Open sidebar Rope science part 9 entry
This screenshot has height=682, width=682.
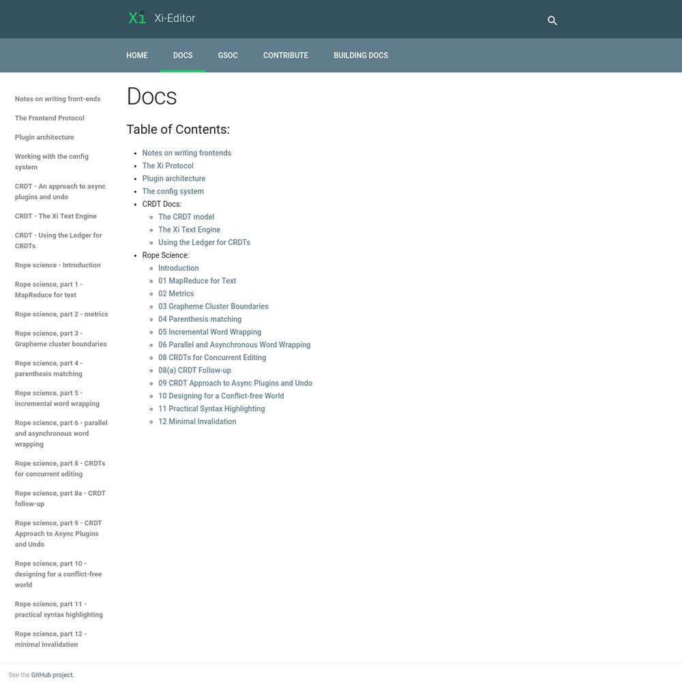[58, 533]
